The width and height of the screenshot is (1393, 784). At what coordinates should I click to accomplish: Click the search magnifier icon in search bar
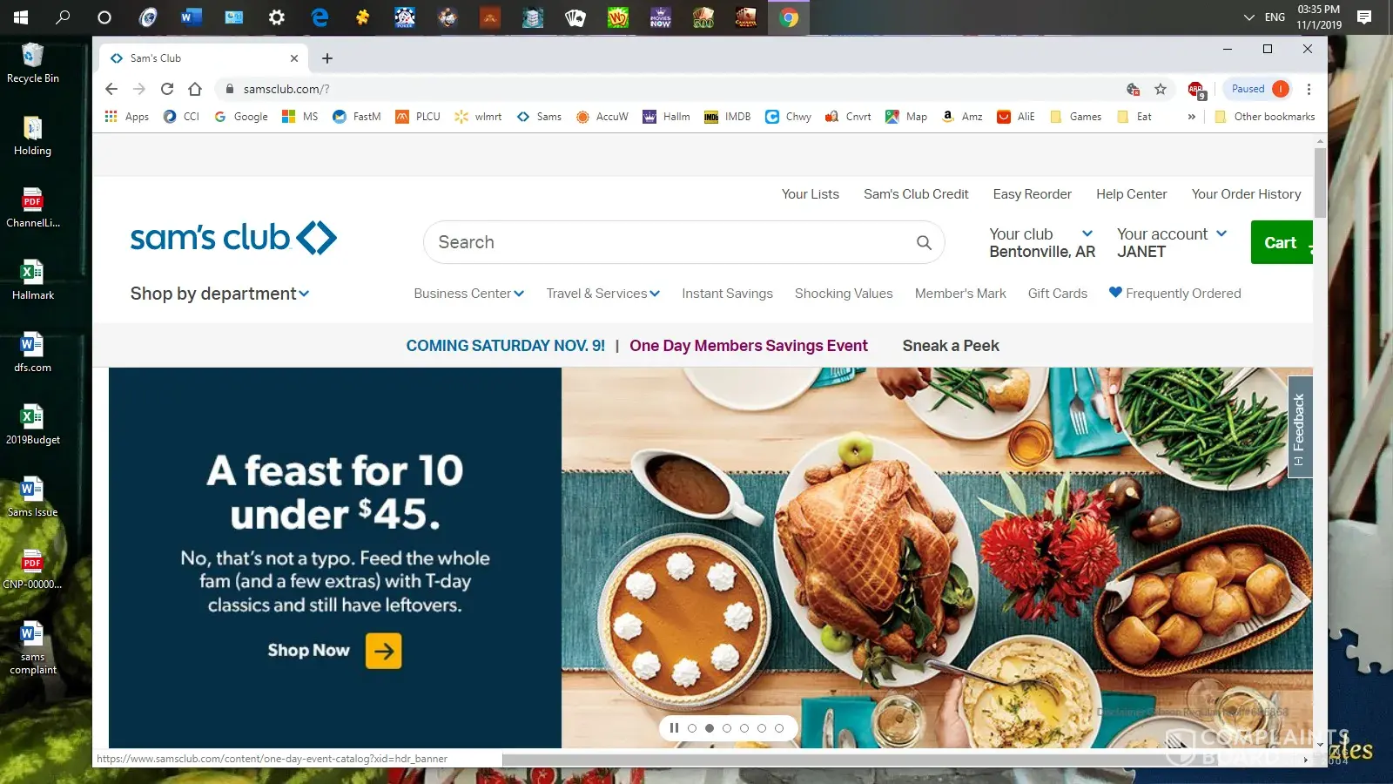tap(924, 243)
